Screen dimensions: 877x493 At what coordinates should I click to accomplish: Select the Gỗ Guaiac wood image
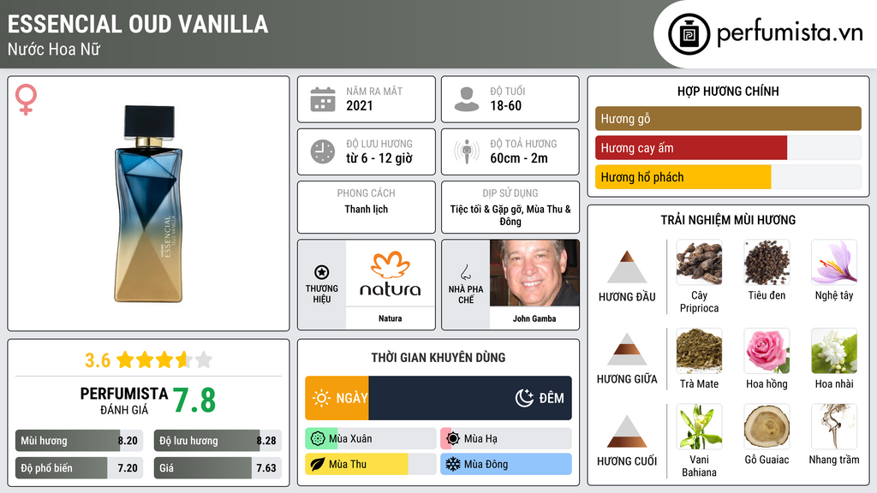(767, 427)
